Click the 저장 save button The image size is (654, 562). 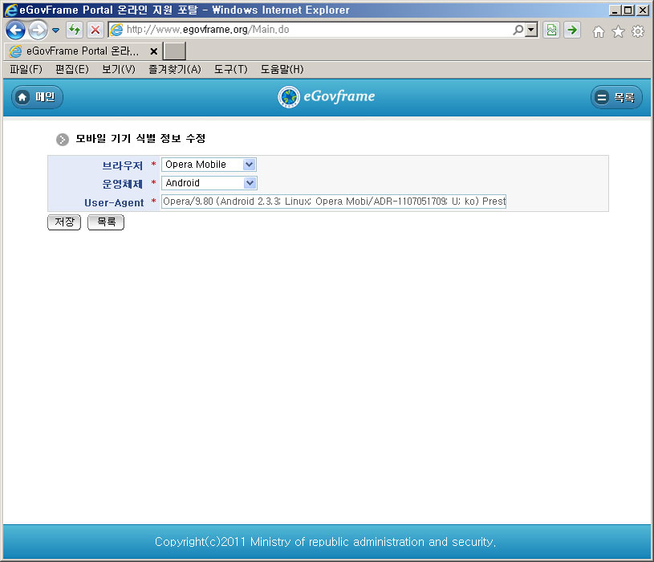64,222
